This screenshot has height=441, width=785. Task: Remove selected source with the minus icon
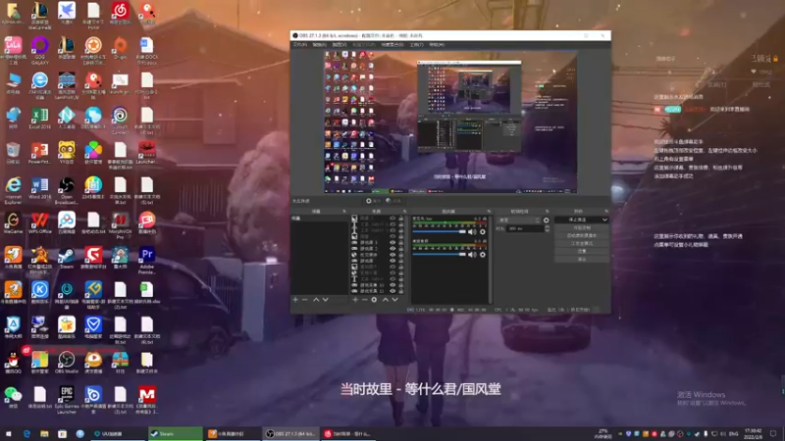(x=364, y=300)
